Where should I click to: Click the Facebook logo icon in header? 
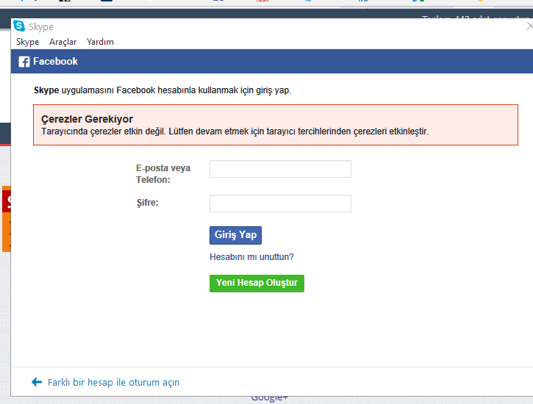click(x=24, y=62)
